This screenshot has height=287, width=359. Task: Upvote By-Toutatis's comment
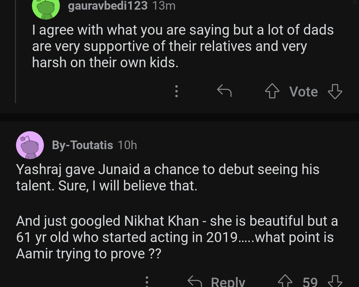[285, 282]
